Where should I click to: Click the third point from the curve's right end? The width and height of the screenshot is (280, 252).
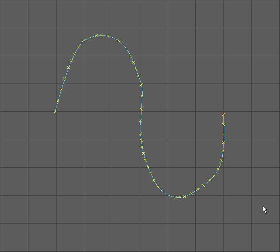pyautogui.click(x=224, y=133)
